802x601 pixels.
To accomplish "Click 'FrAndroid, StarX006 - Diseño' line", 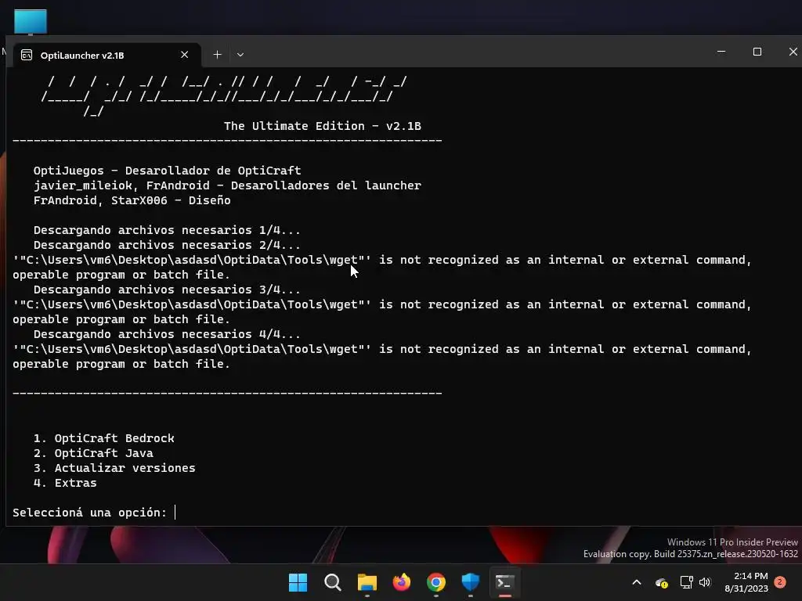I will 132,200.
